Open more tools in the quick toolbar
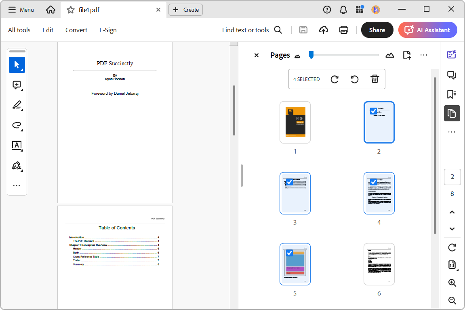The height and width of the screenshot is (310, 465). [17, 186]
